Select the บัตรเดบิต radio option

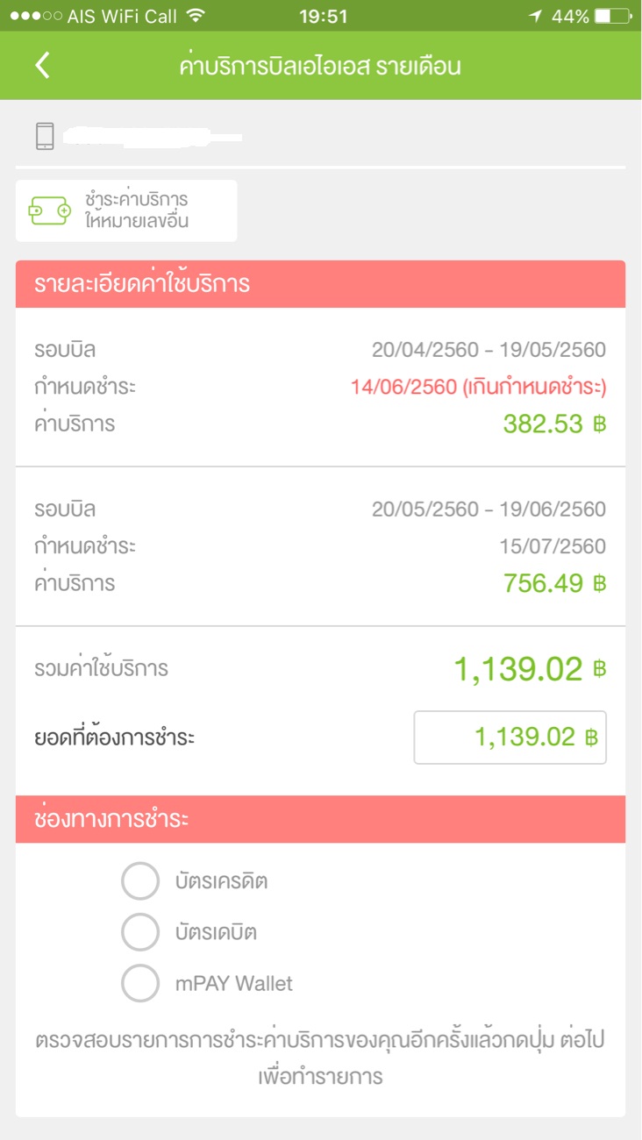coord(140,932)
